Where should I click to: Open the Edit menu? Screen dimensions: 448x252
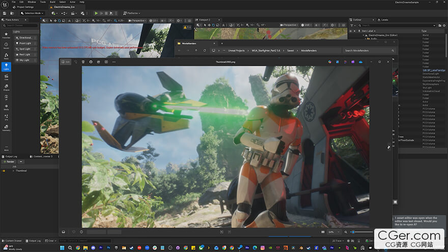point(21,2)
